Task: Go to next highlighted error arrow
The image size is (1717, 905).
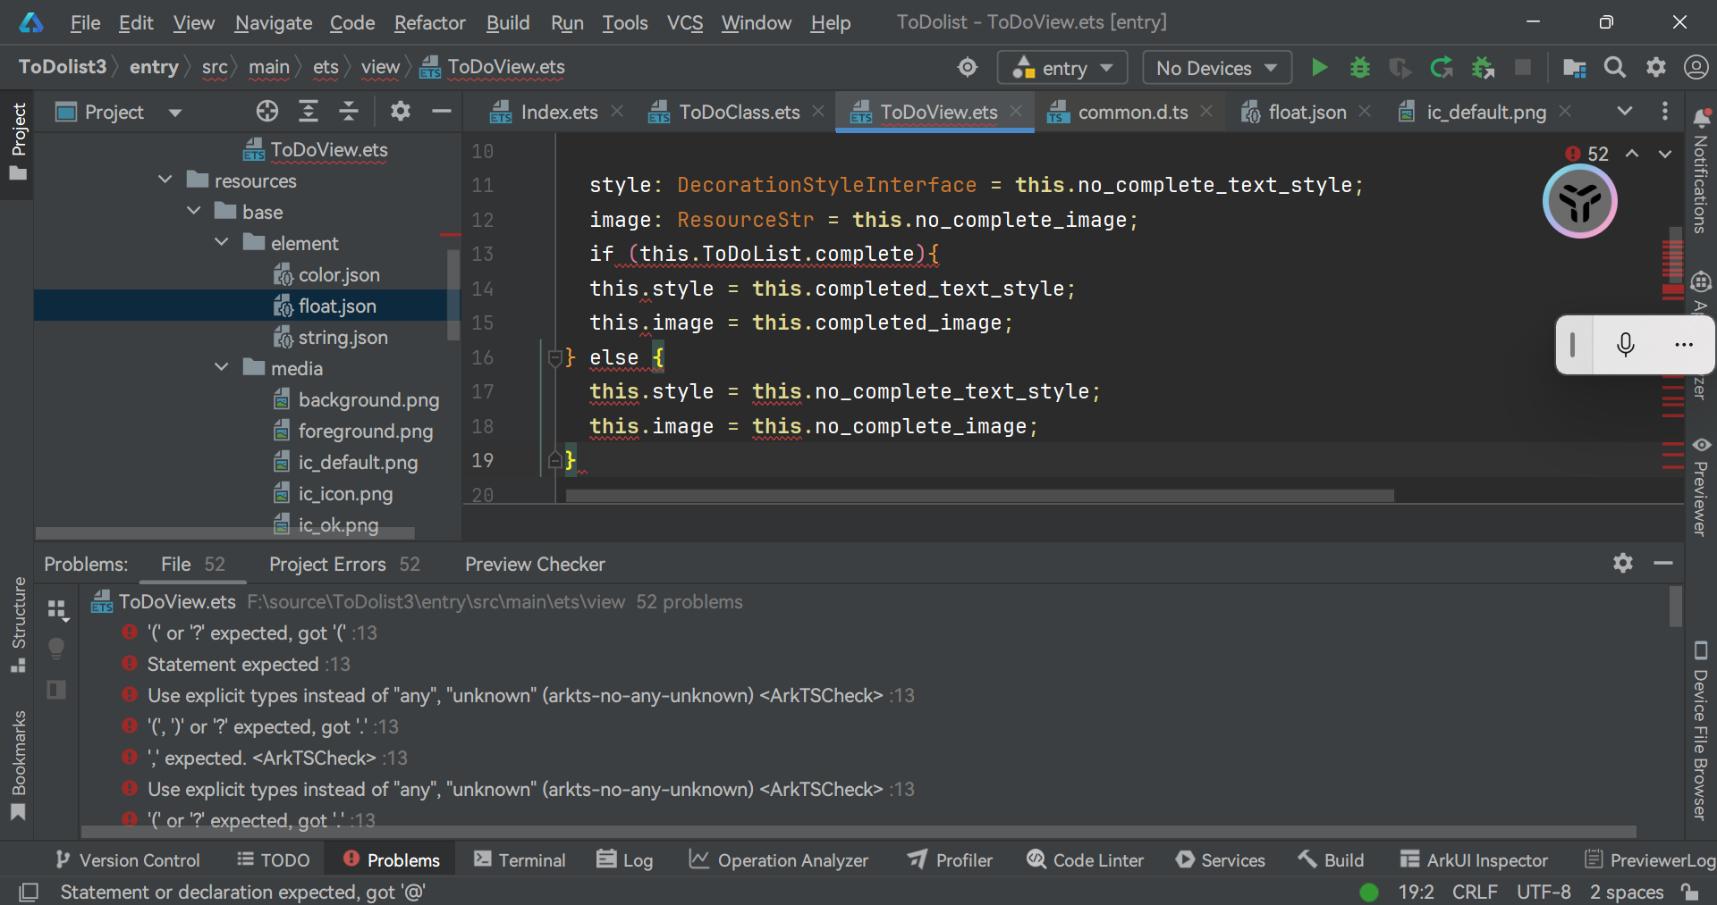Action: [x=1665, y=154]
